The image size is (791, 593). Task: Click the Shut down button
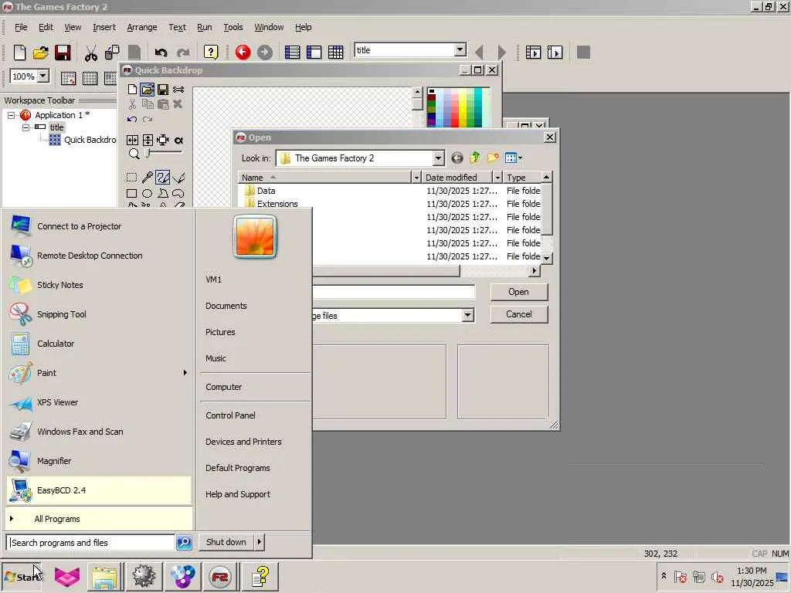(x=226, y=542)
